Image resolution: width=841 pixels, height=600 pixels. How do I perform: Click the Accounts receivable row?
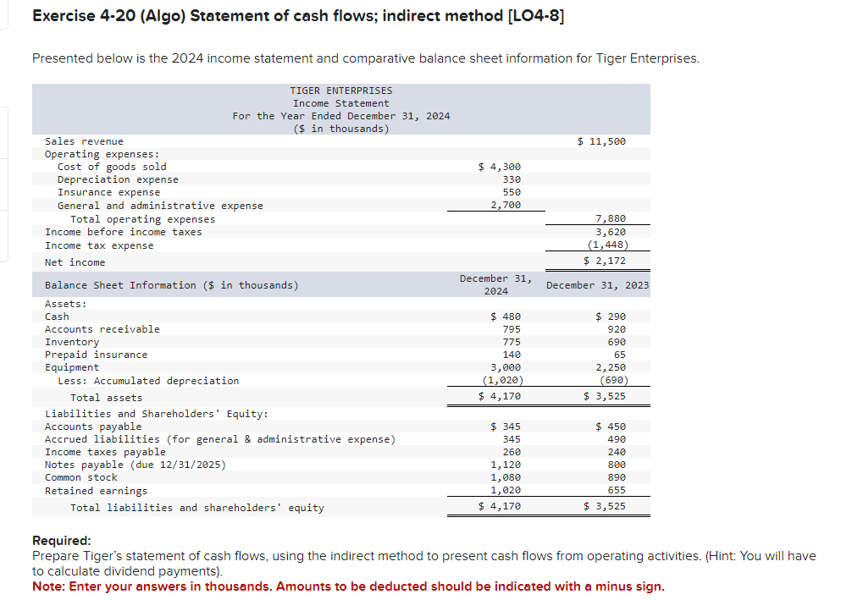pyautogui.click(x=102, y=328)
